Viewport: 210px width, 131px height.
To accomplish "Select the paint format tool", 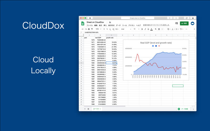I will click(x=92, y=29).
